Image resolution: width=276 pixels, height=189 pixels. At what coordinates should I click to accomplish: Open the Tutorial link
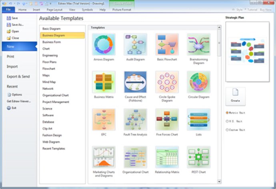tap(252, 10)
